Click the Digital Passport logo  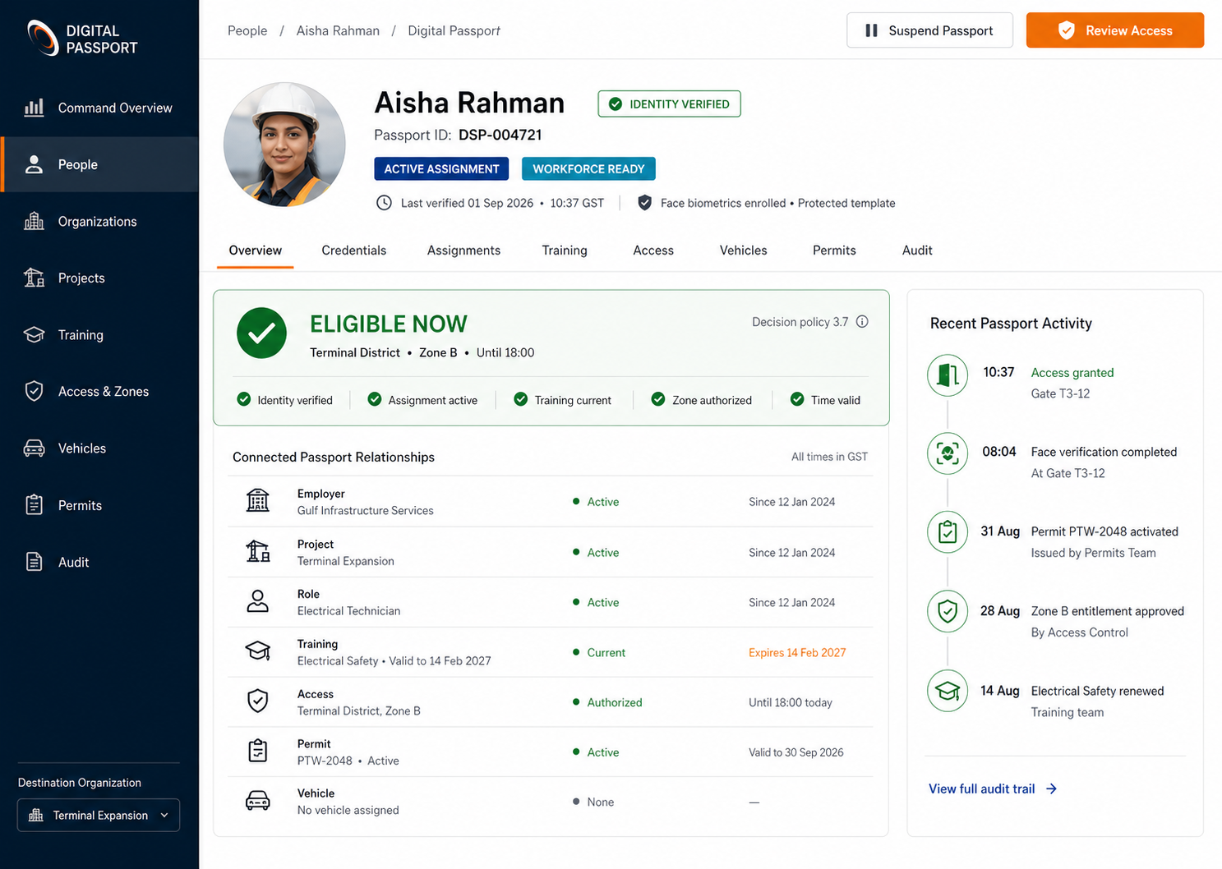coord(82,39)
